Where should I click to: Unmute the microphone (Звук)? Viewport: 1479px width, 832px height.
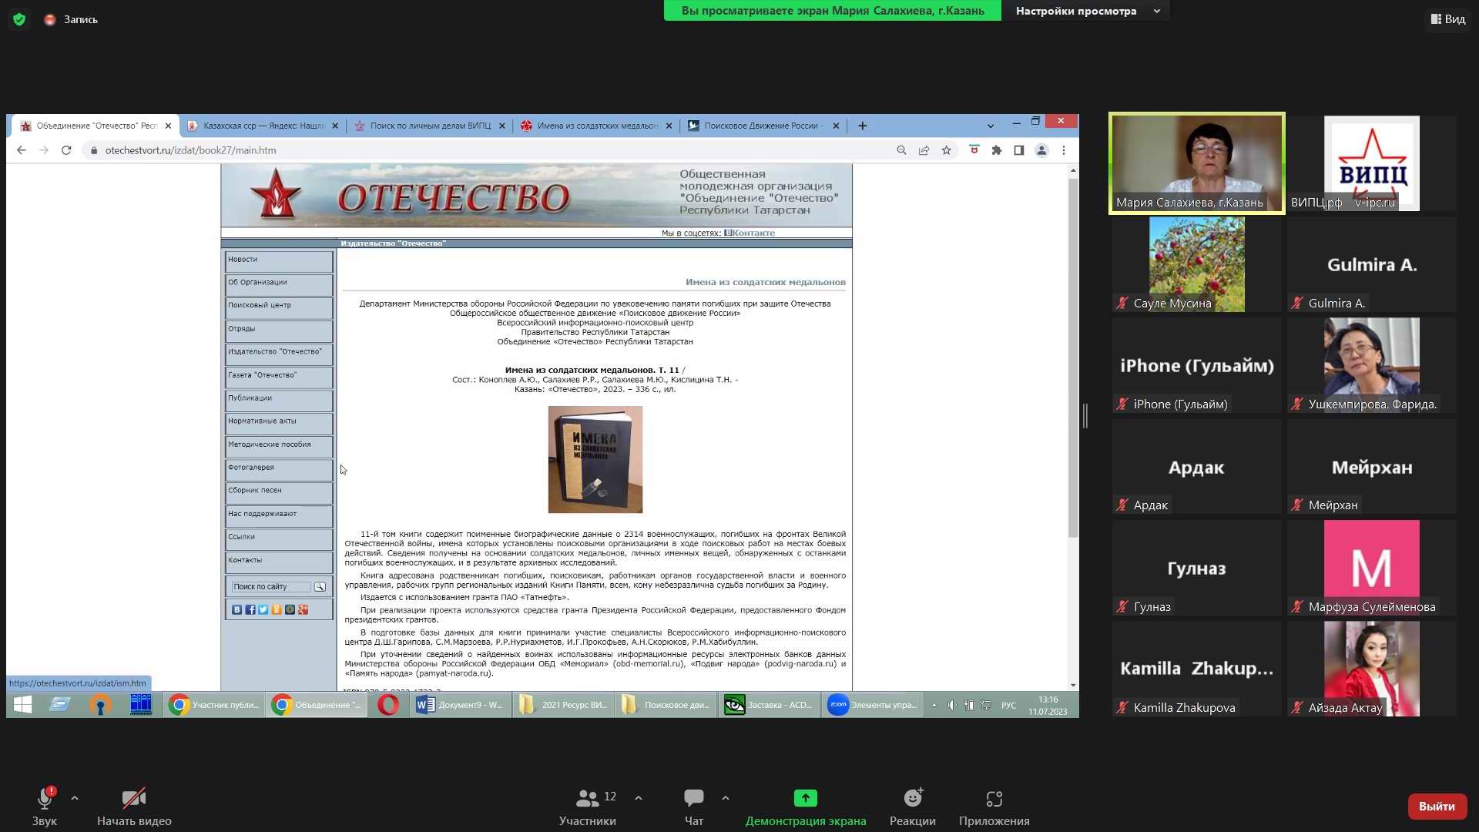pyautogui.click(x=45, y=800)
